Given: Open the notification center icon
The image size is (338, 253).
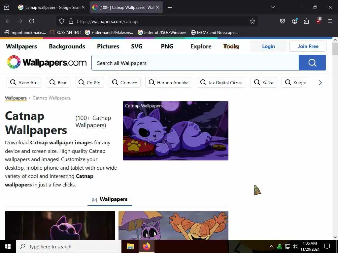Looking at the screenshot, I should (x=327, y=246).
